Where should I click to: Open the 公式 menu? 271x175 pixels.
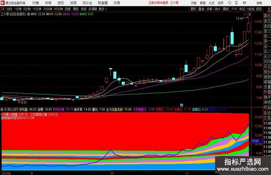point(212,3)
